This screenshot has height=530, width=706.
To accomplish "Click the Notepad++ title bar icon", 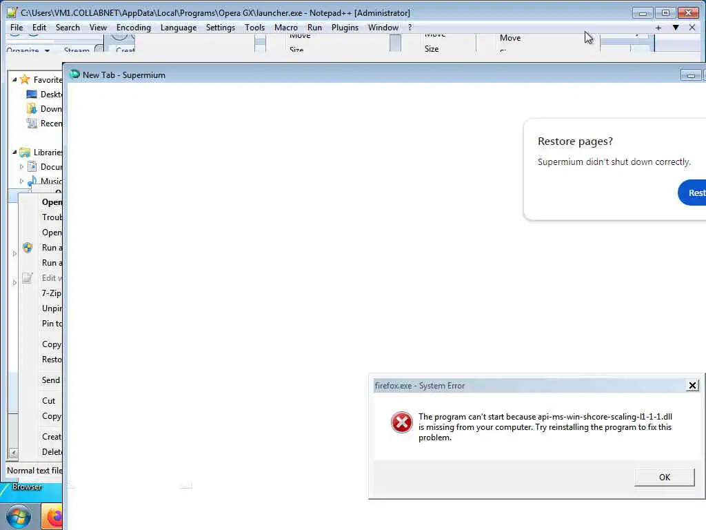I will [x=12, y=12].
